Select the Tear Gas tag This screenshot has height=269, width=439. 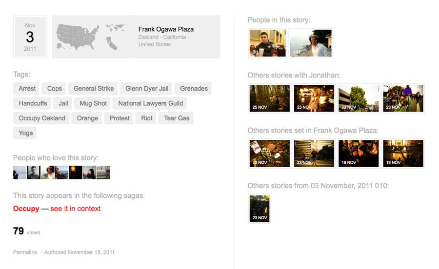click(177, 118)
